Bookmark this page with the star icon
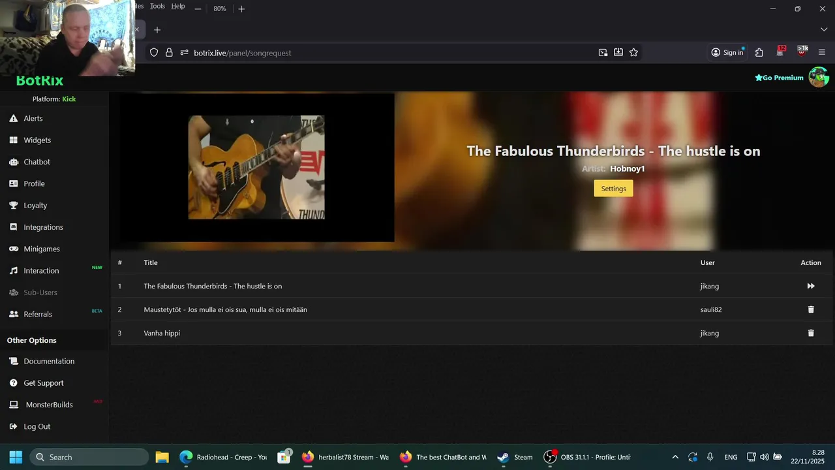Screen dimensions: 835x470 pos(633,53)
